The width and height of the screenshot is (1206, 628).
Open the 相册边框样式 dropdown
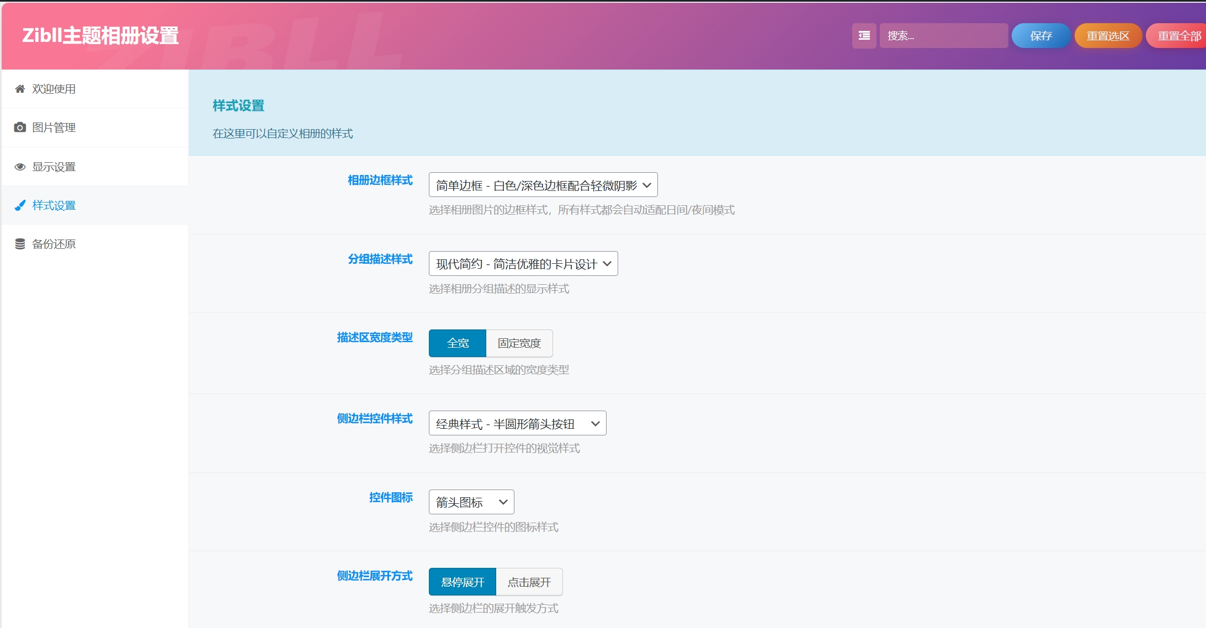point(543,184)
